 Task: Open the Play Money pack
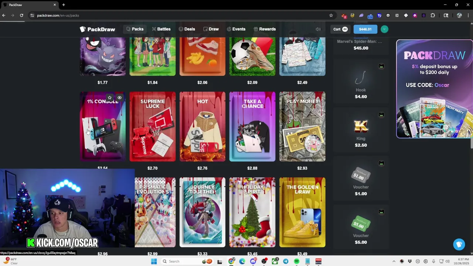click(302, 127)
